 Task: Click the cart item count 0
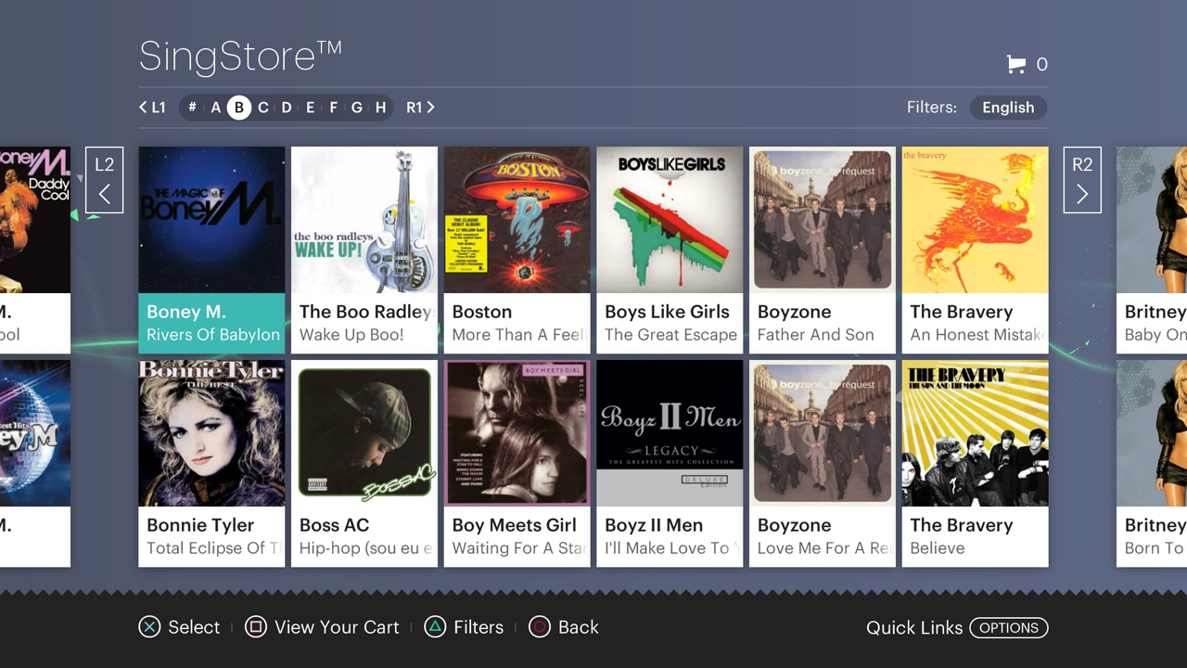click(x=1041, y=64)
